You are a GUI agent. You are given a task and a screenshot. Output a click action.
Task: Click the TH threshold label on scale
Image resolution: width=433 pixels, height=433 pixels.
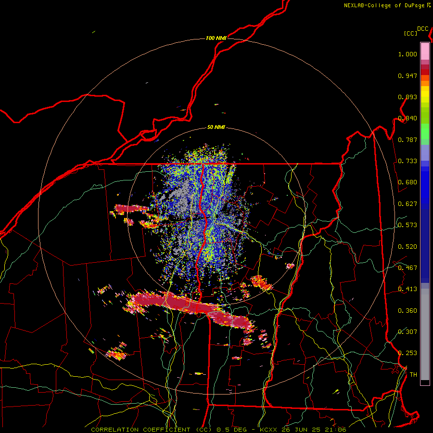[x=413, y=375]
